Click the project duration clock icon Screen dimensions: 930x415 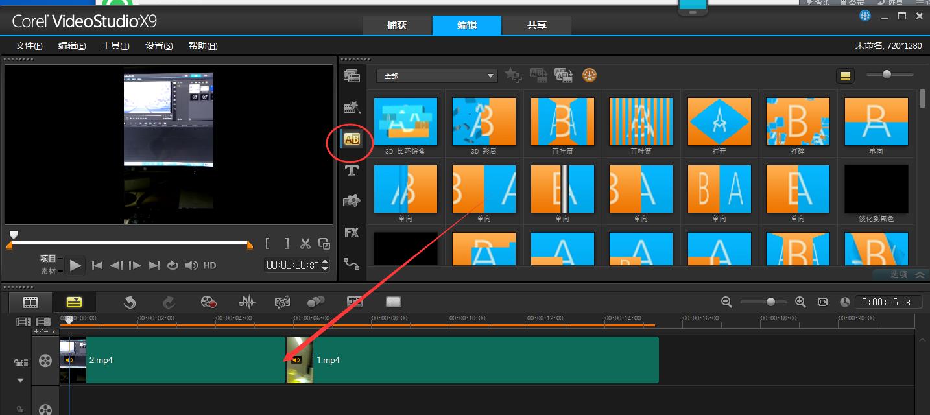click(x=844, y=302)
